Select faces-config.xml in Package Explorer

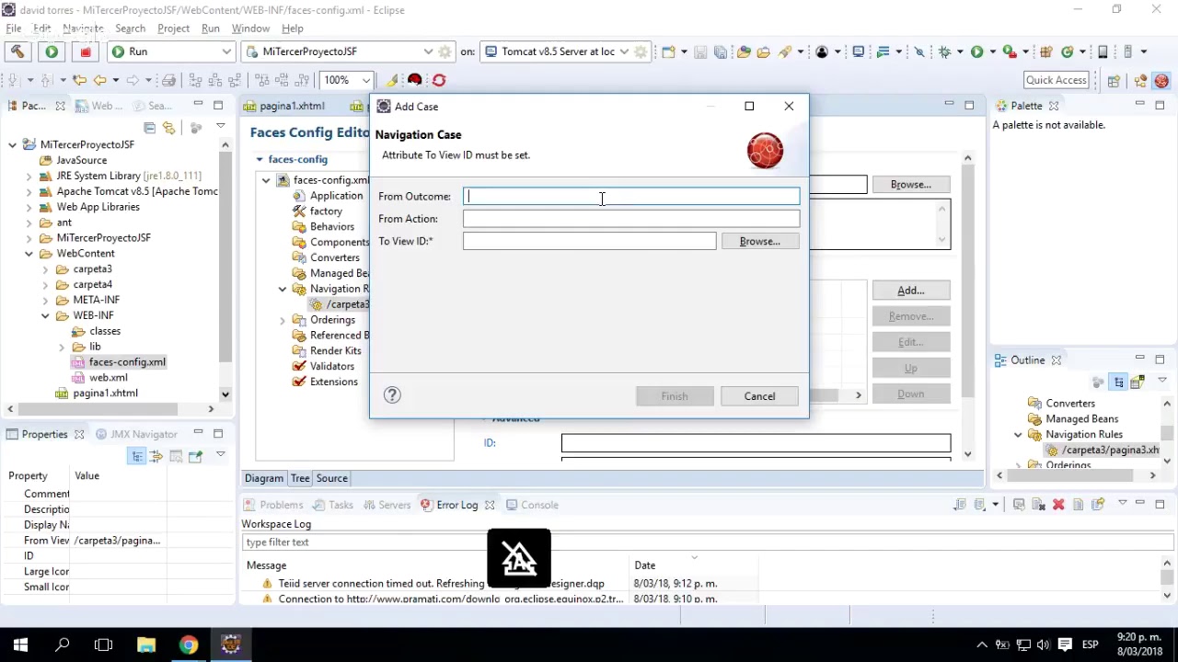(127, 362)
